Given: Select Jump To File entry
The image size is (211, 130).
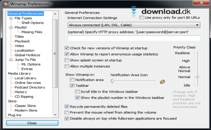Looking at the screenshot, I should pyautogui.click(x=25, y=60).
